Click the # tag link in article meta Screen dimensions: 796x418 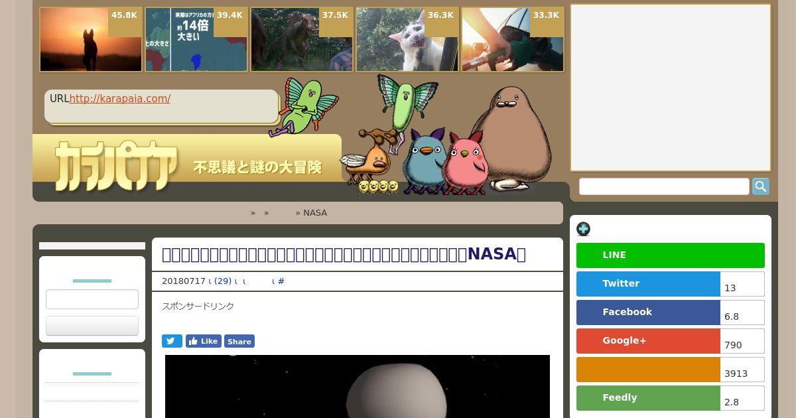click(281, 281)
